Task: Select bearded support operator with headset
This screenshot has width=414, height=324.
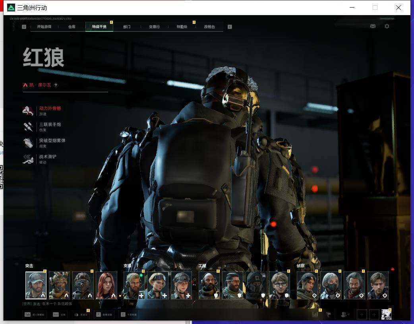Action: coord(134,285)
